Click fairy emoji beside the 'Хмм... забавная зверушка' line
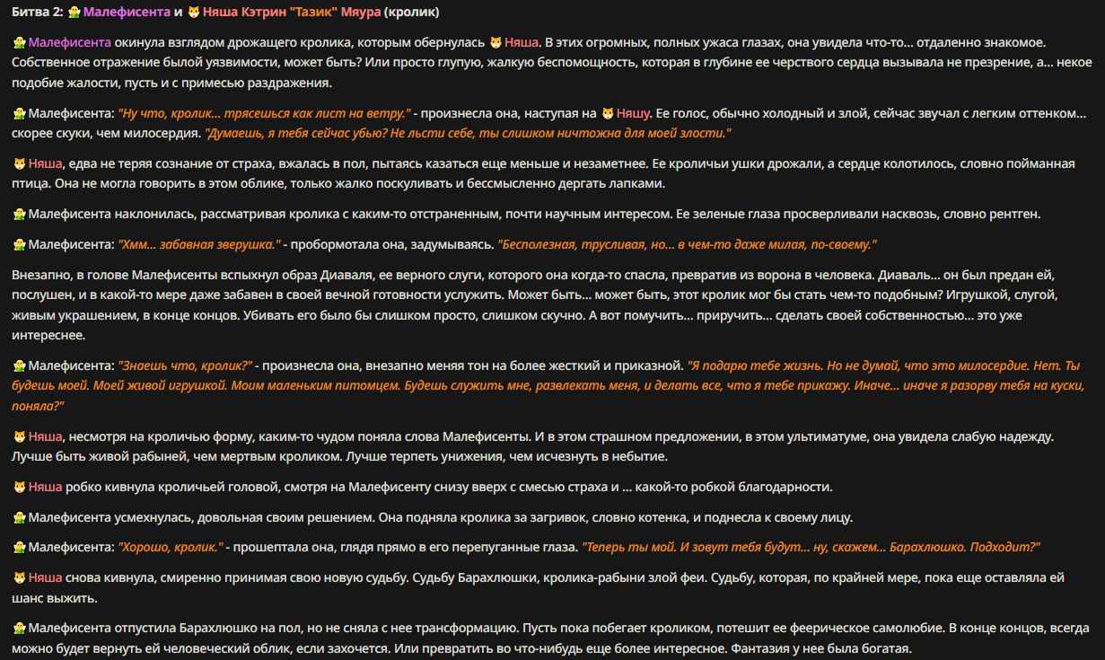 [19, 244]
